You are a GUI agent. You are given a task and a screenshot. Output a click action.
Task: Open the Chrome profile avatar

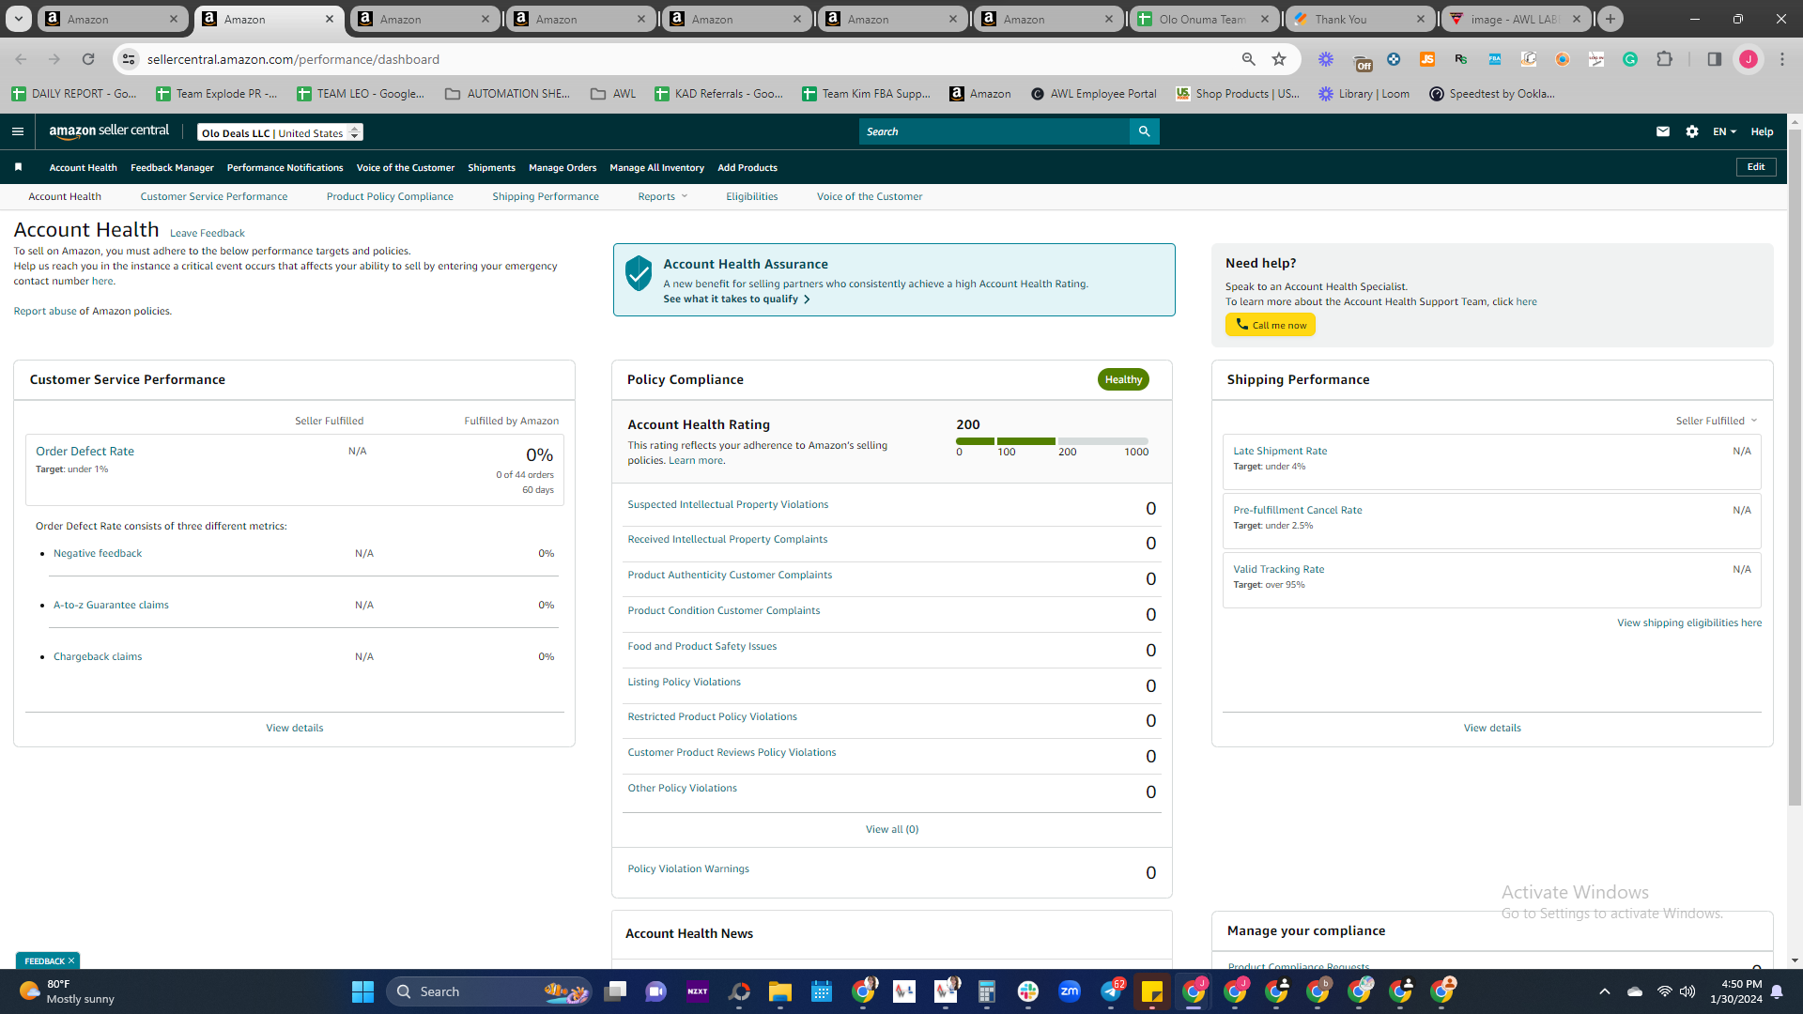point(1749,59)
